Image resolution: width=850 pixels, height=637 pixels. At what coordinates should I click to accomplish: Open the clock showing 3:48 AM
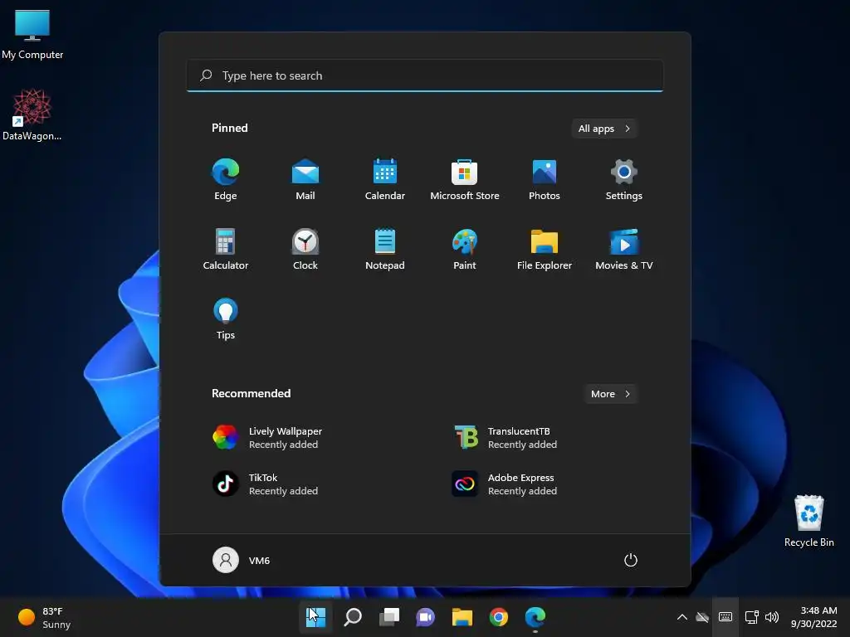coord(813,617)
